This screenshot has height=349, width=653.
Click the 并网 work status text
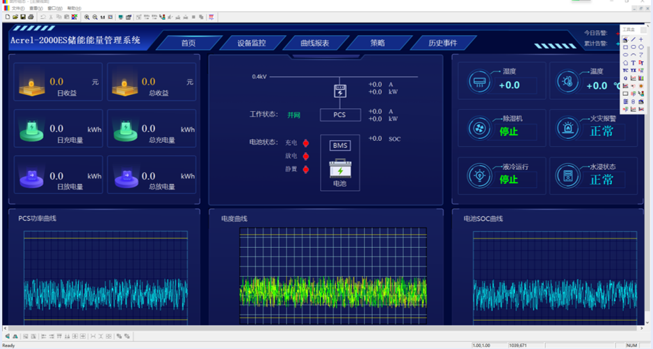pos(293,115)
